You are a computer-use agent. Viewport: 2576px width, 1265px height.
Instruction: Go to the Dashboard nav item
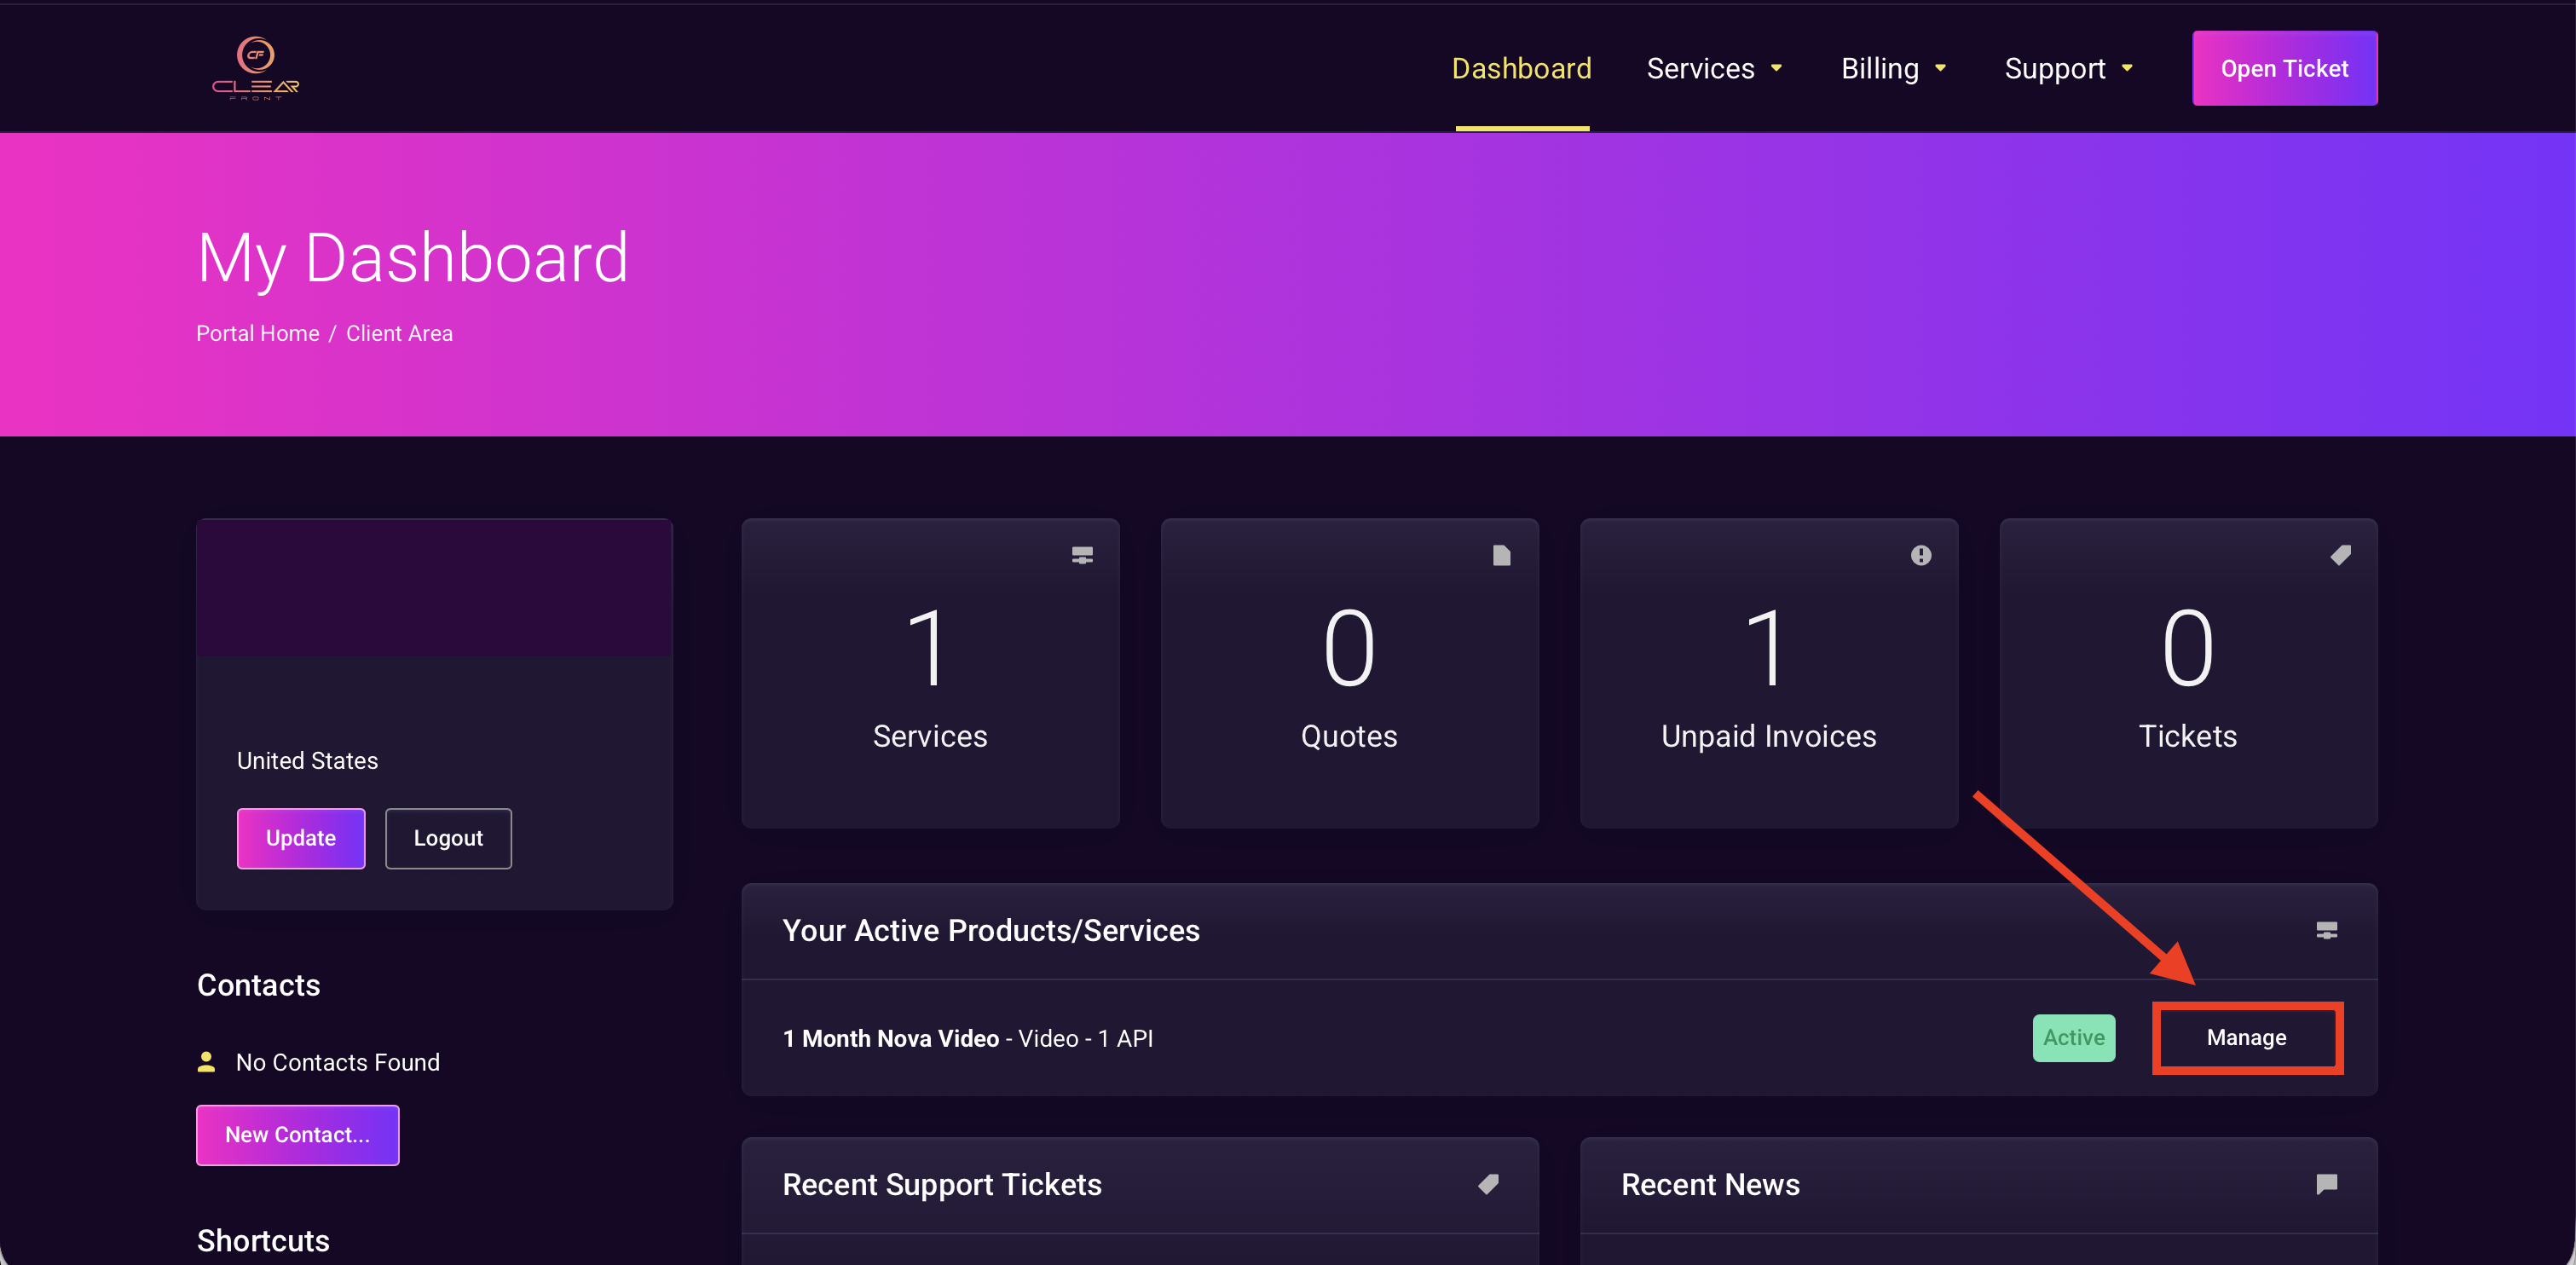click(x=1521, y=68)
